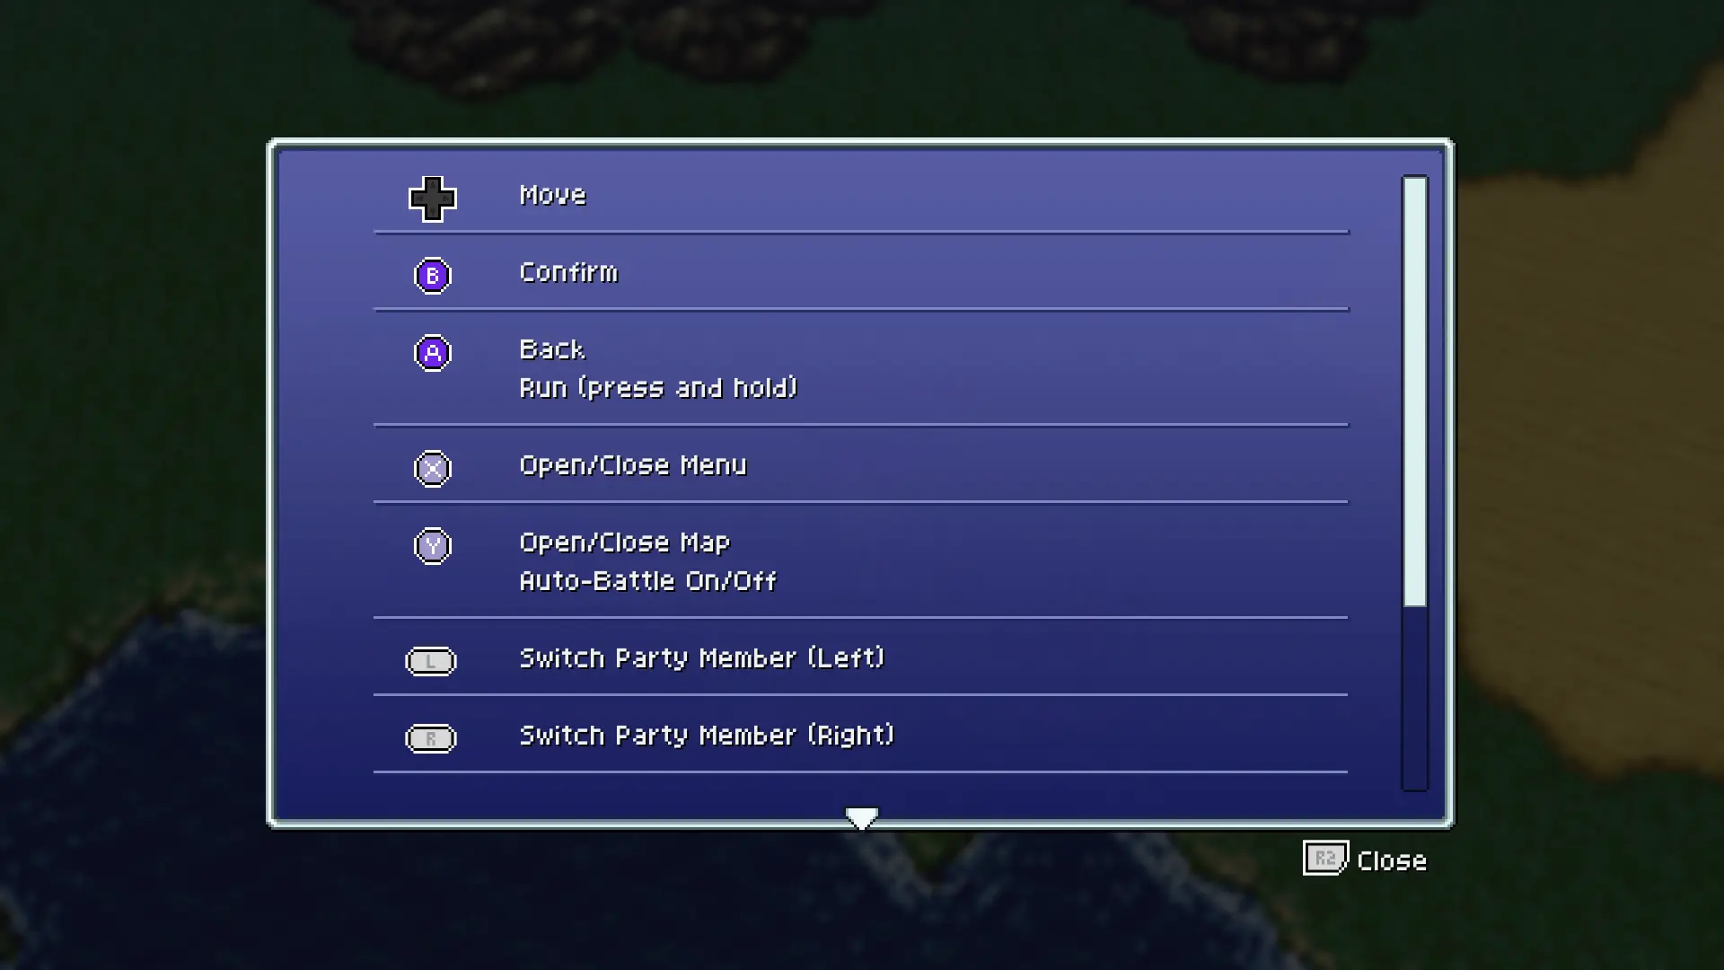Select the Move control entry
The width and height of the screenshot is (1724, 970).
coord(861,195)
